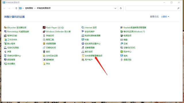Open the 设备和打印机 link
The height and width of the screenshot is (103, 184).
[x=129, y=48]
